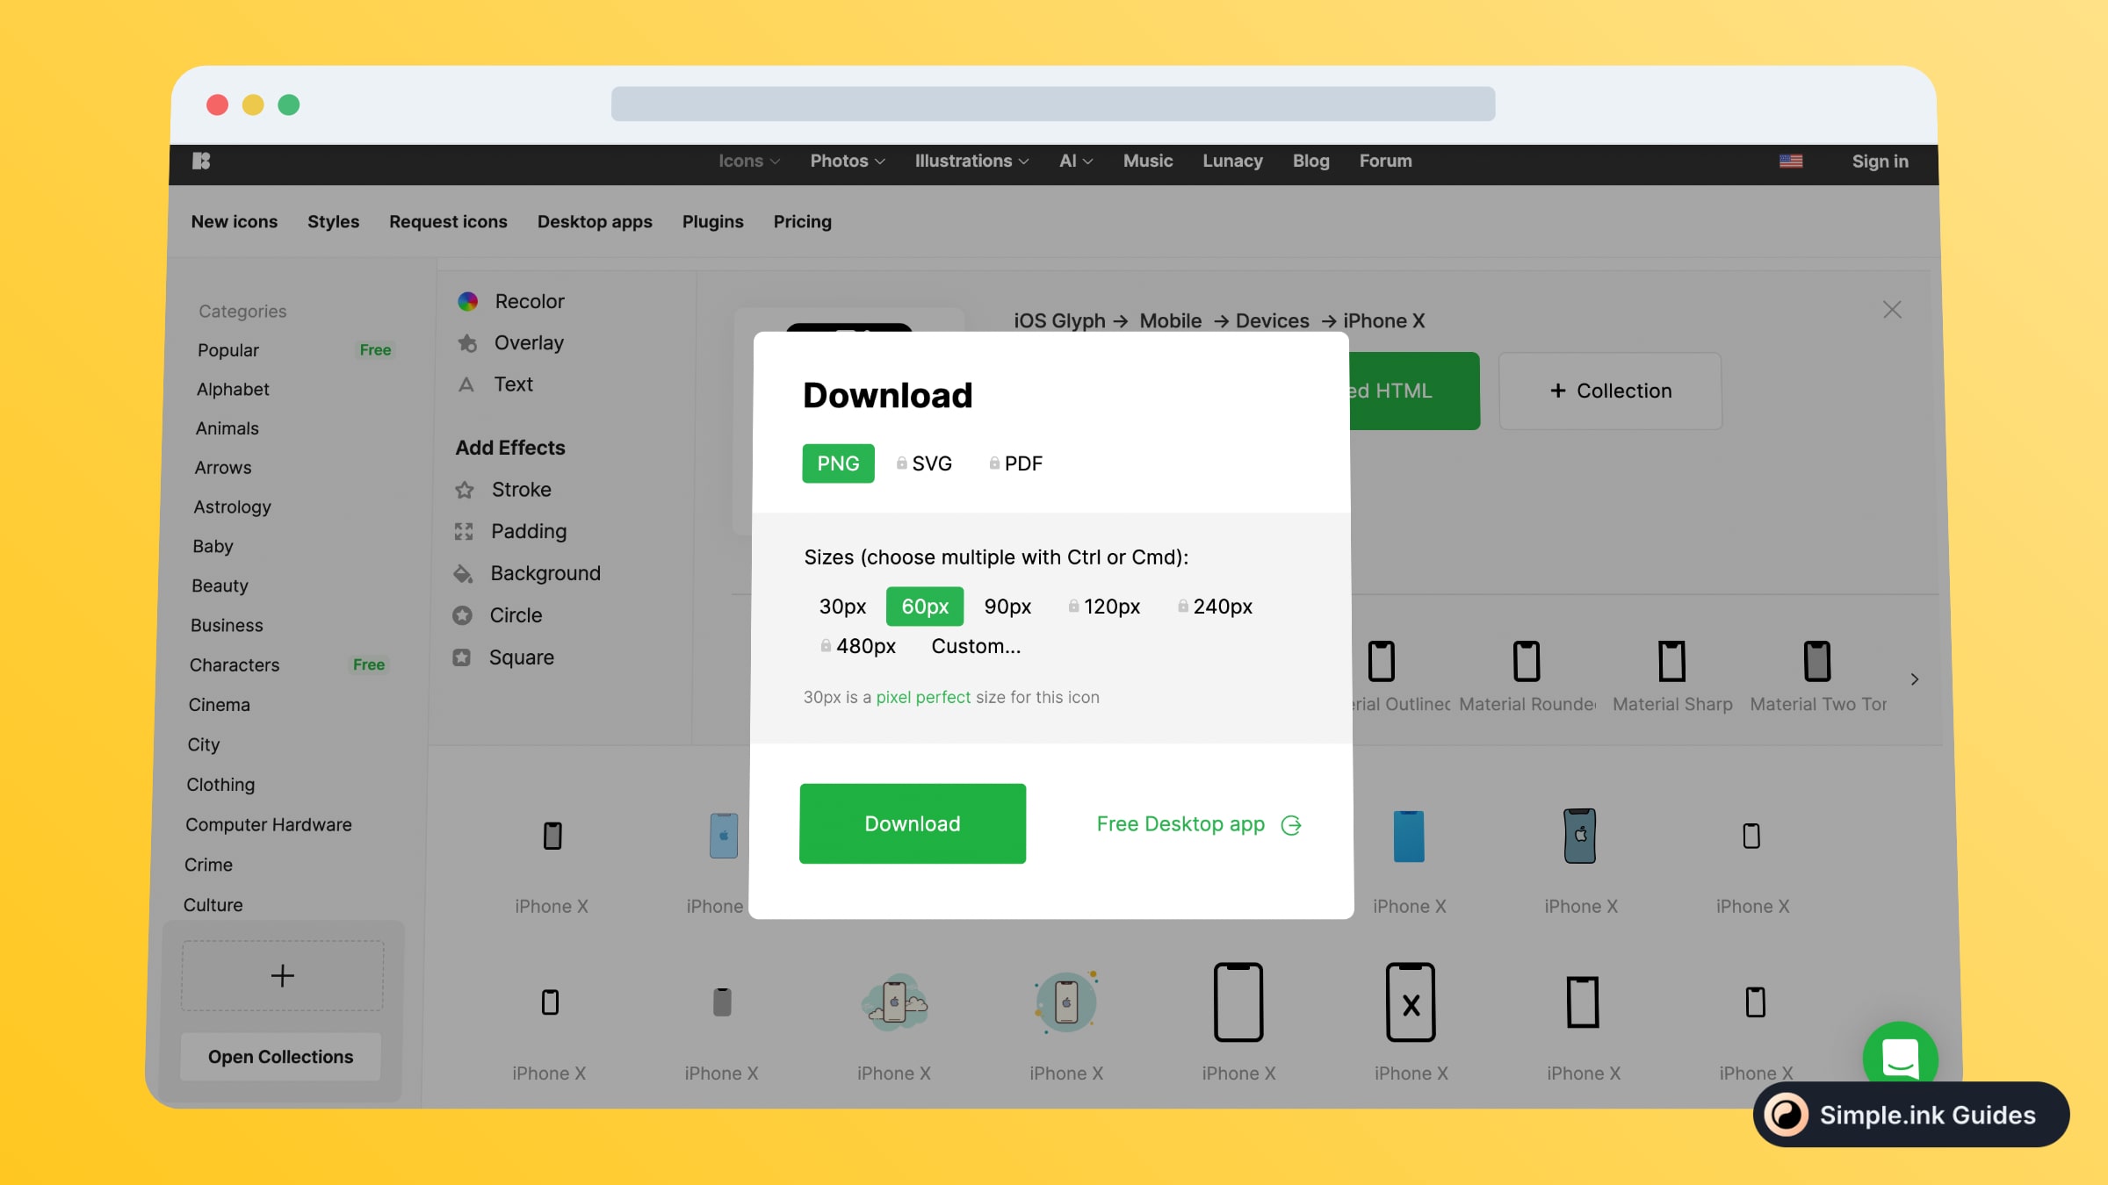Add the Background fill effect
The image size is (2108, 1185).
click(527, 573)
